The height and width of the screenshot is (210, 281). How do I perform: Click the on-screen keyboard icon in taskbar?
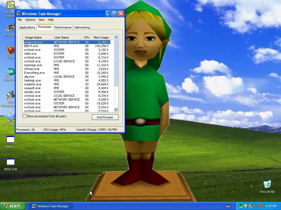228,206
